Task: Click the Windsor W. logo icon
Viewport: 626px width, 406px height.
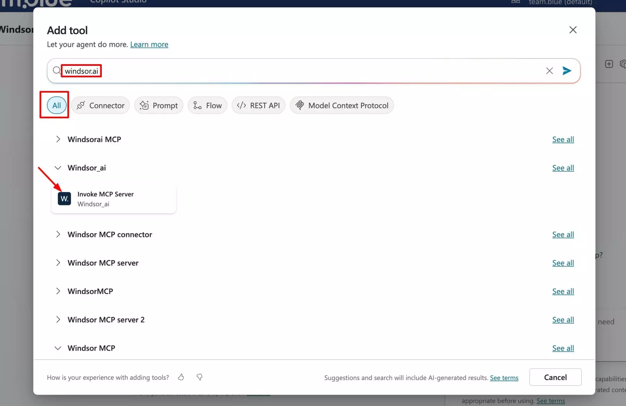Action: pyautogui.click(x=64, y=199)
